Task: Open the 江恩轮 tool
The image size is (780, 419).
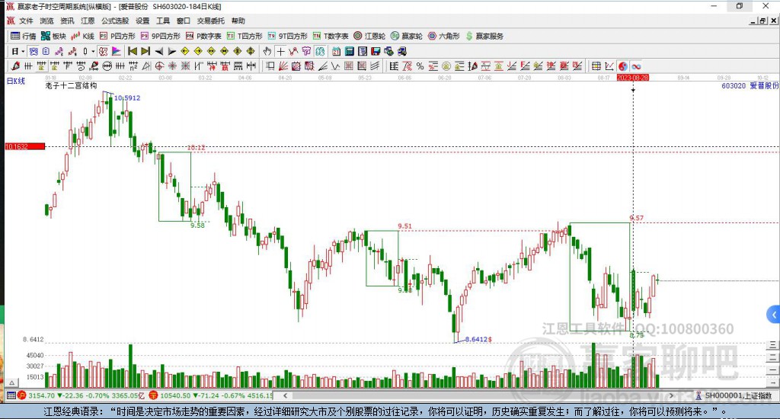Action: (x=369, y=36)
